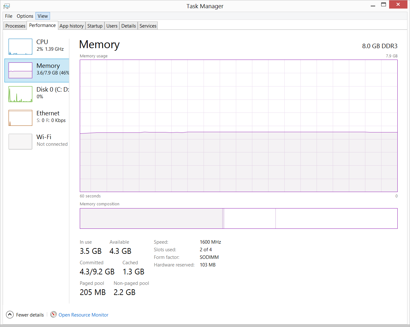410x327 pixels.
Task: Select the Memory graph thumbnail in sidebar
Action: 20,70
